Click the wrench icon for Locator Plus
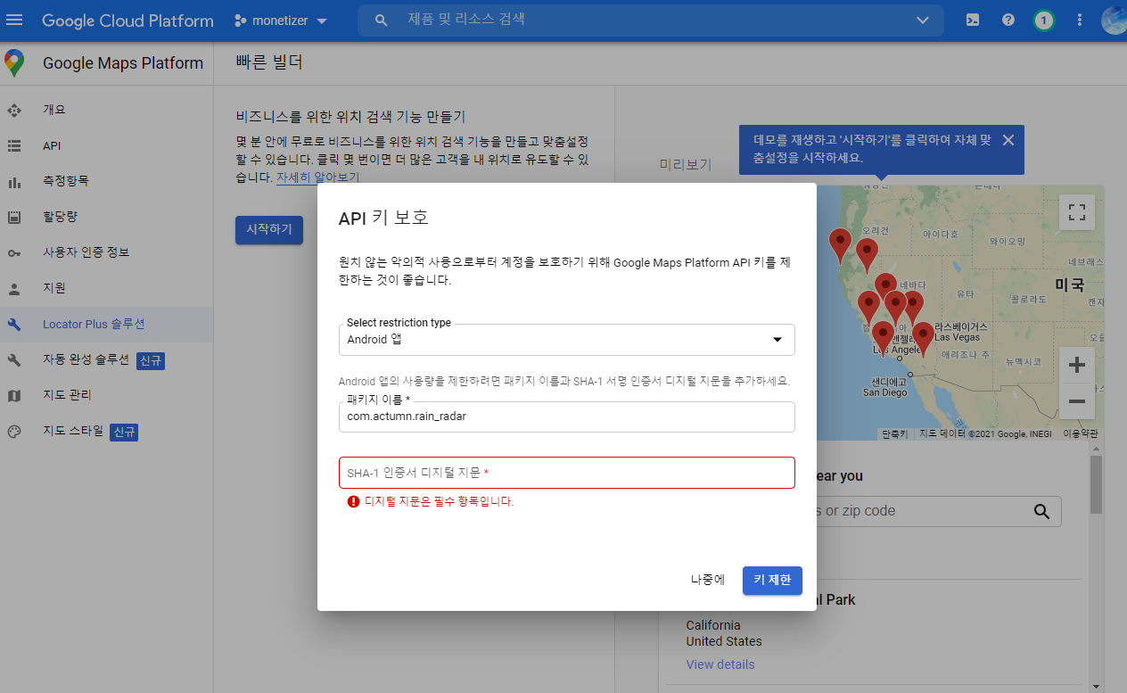Screen dimensions: 1127x693 [x=14, y=325]
